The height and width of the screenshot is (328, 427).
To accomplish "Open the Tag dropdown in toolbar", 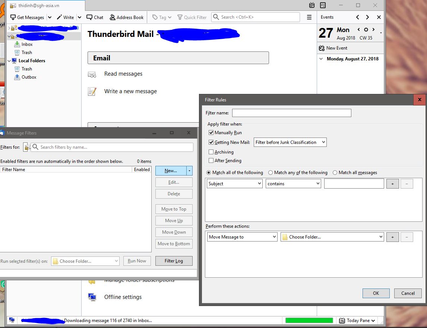I will 162,17.
